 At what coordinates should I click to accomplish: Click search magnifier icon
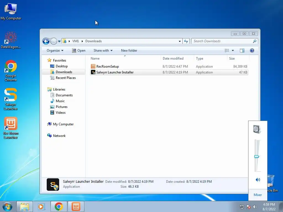[255, 41]
